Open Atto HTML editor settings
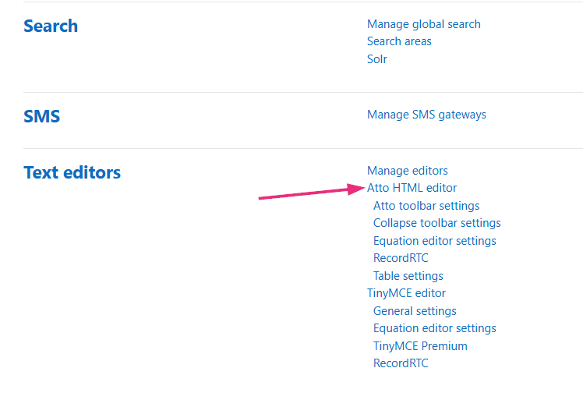Image resolution: width=583 pixels, height=414 pixels. pos(412,188)
